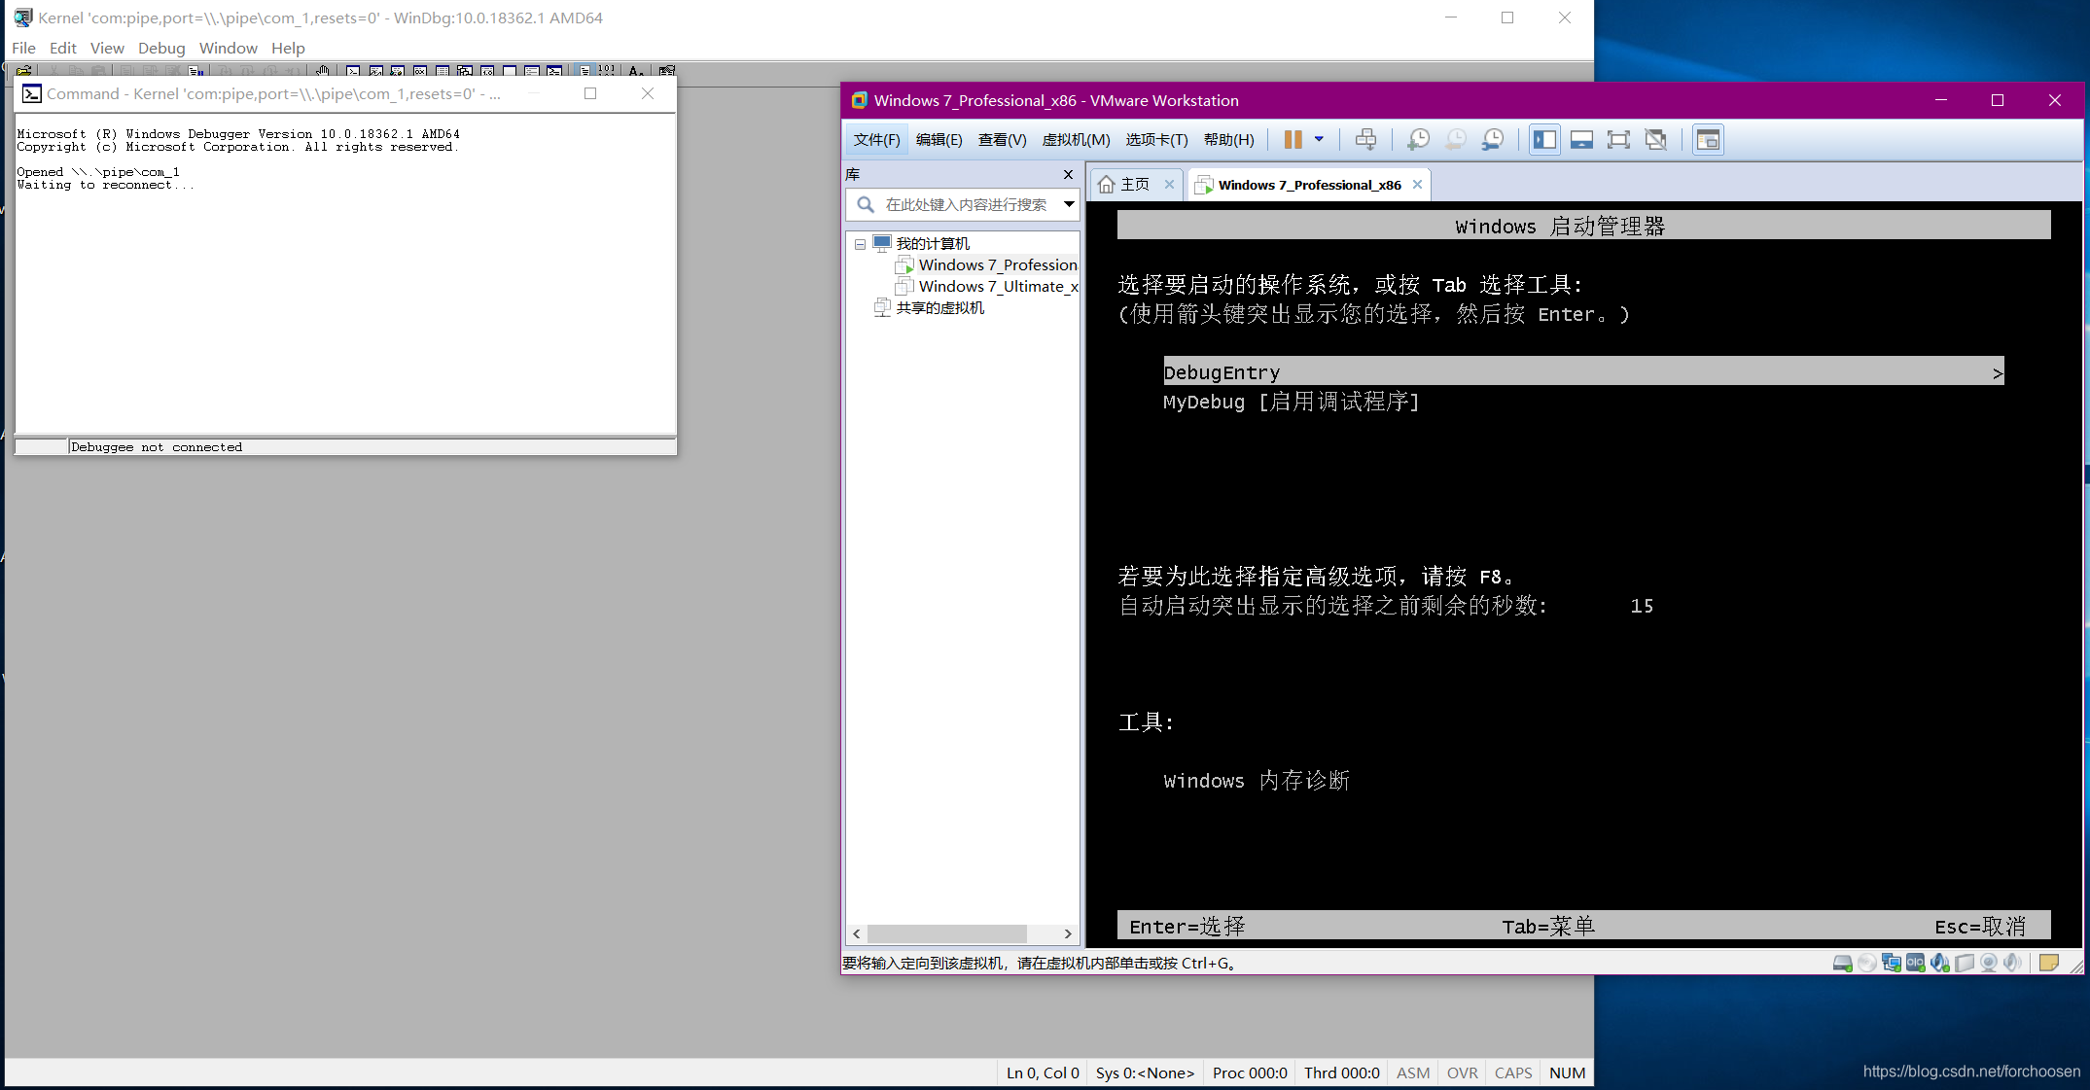Click the console view icon in VMware toolbar
The image size is (2090, 1090).
tap(1707, 139)
